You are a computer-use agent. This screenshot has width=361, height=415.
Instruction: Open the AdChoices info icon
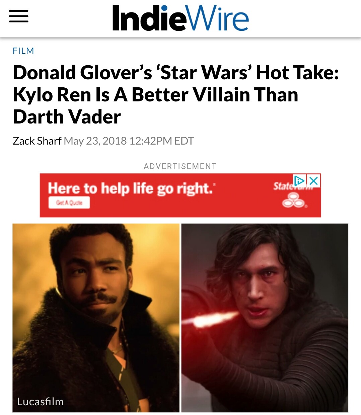tap(299, 181)
